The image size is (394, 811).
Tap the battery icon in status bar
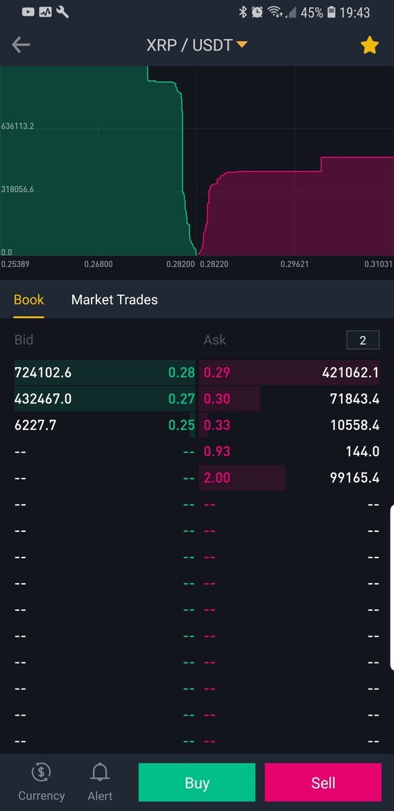pos(332,12)
